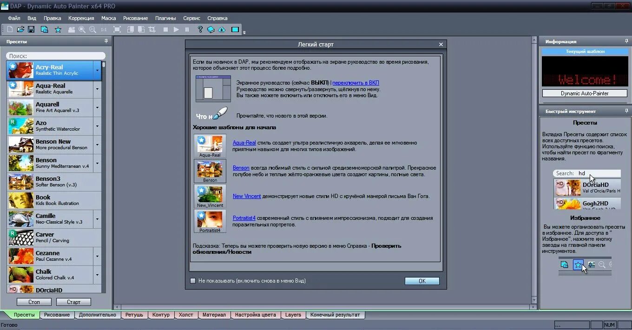Click the Save floppy disk icon
Screen dimensions: 632x330
pos(31,29)
